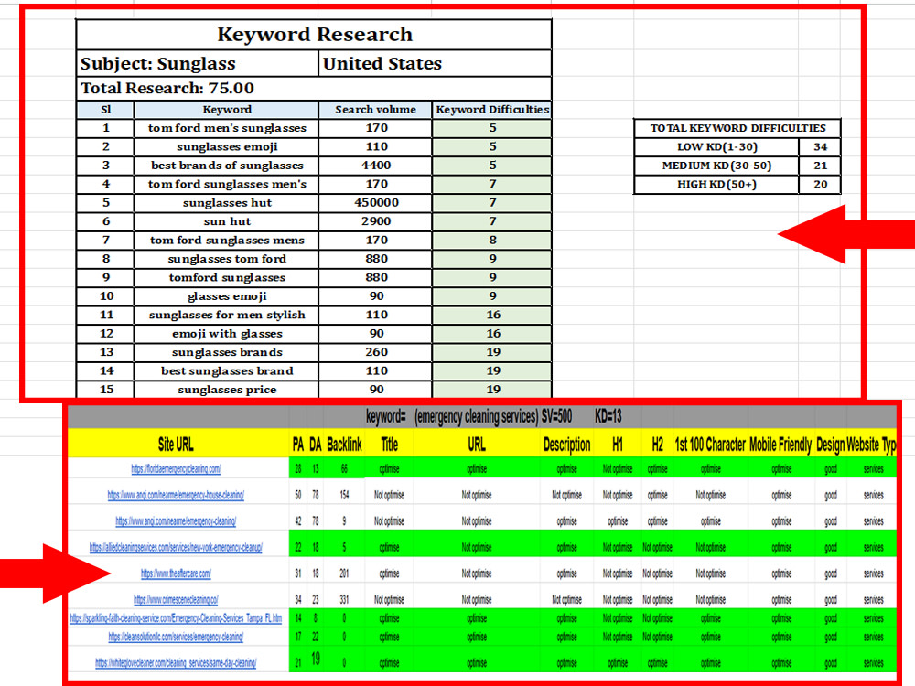The width and height of the screenshot is (915, 686).
Task: Select the tom ford sunglasses men's cell
Action: 227,185
